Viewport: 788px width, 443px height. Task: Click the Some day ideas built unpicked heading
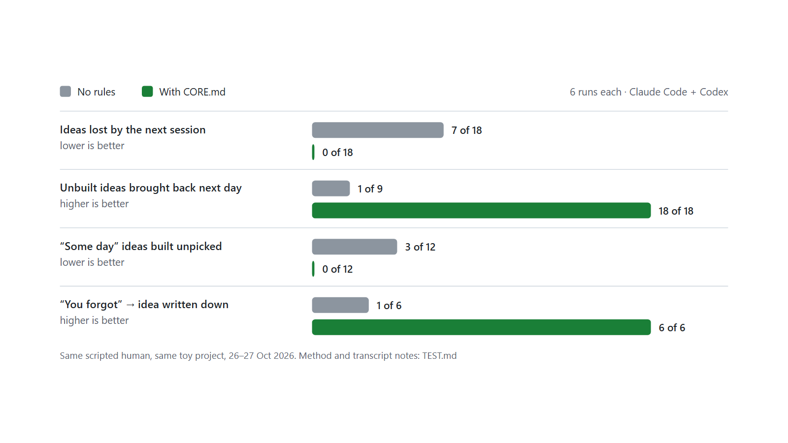tap(141, 246)
